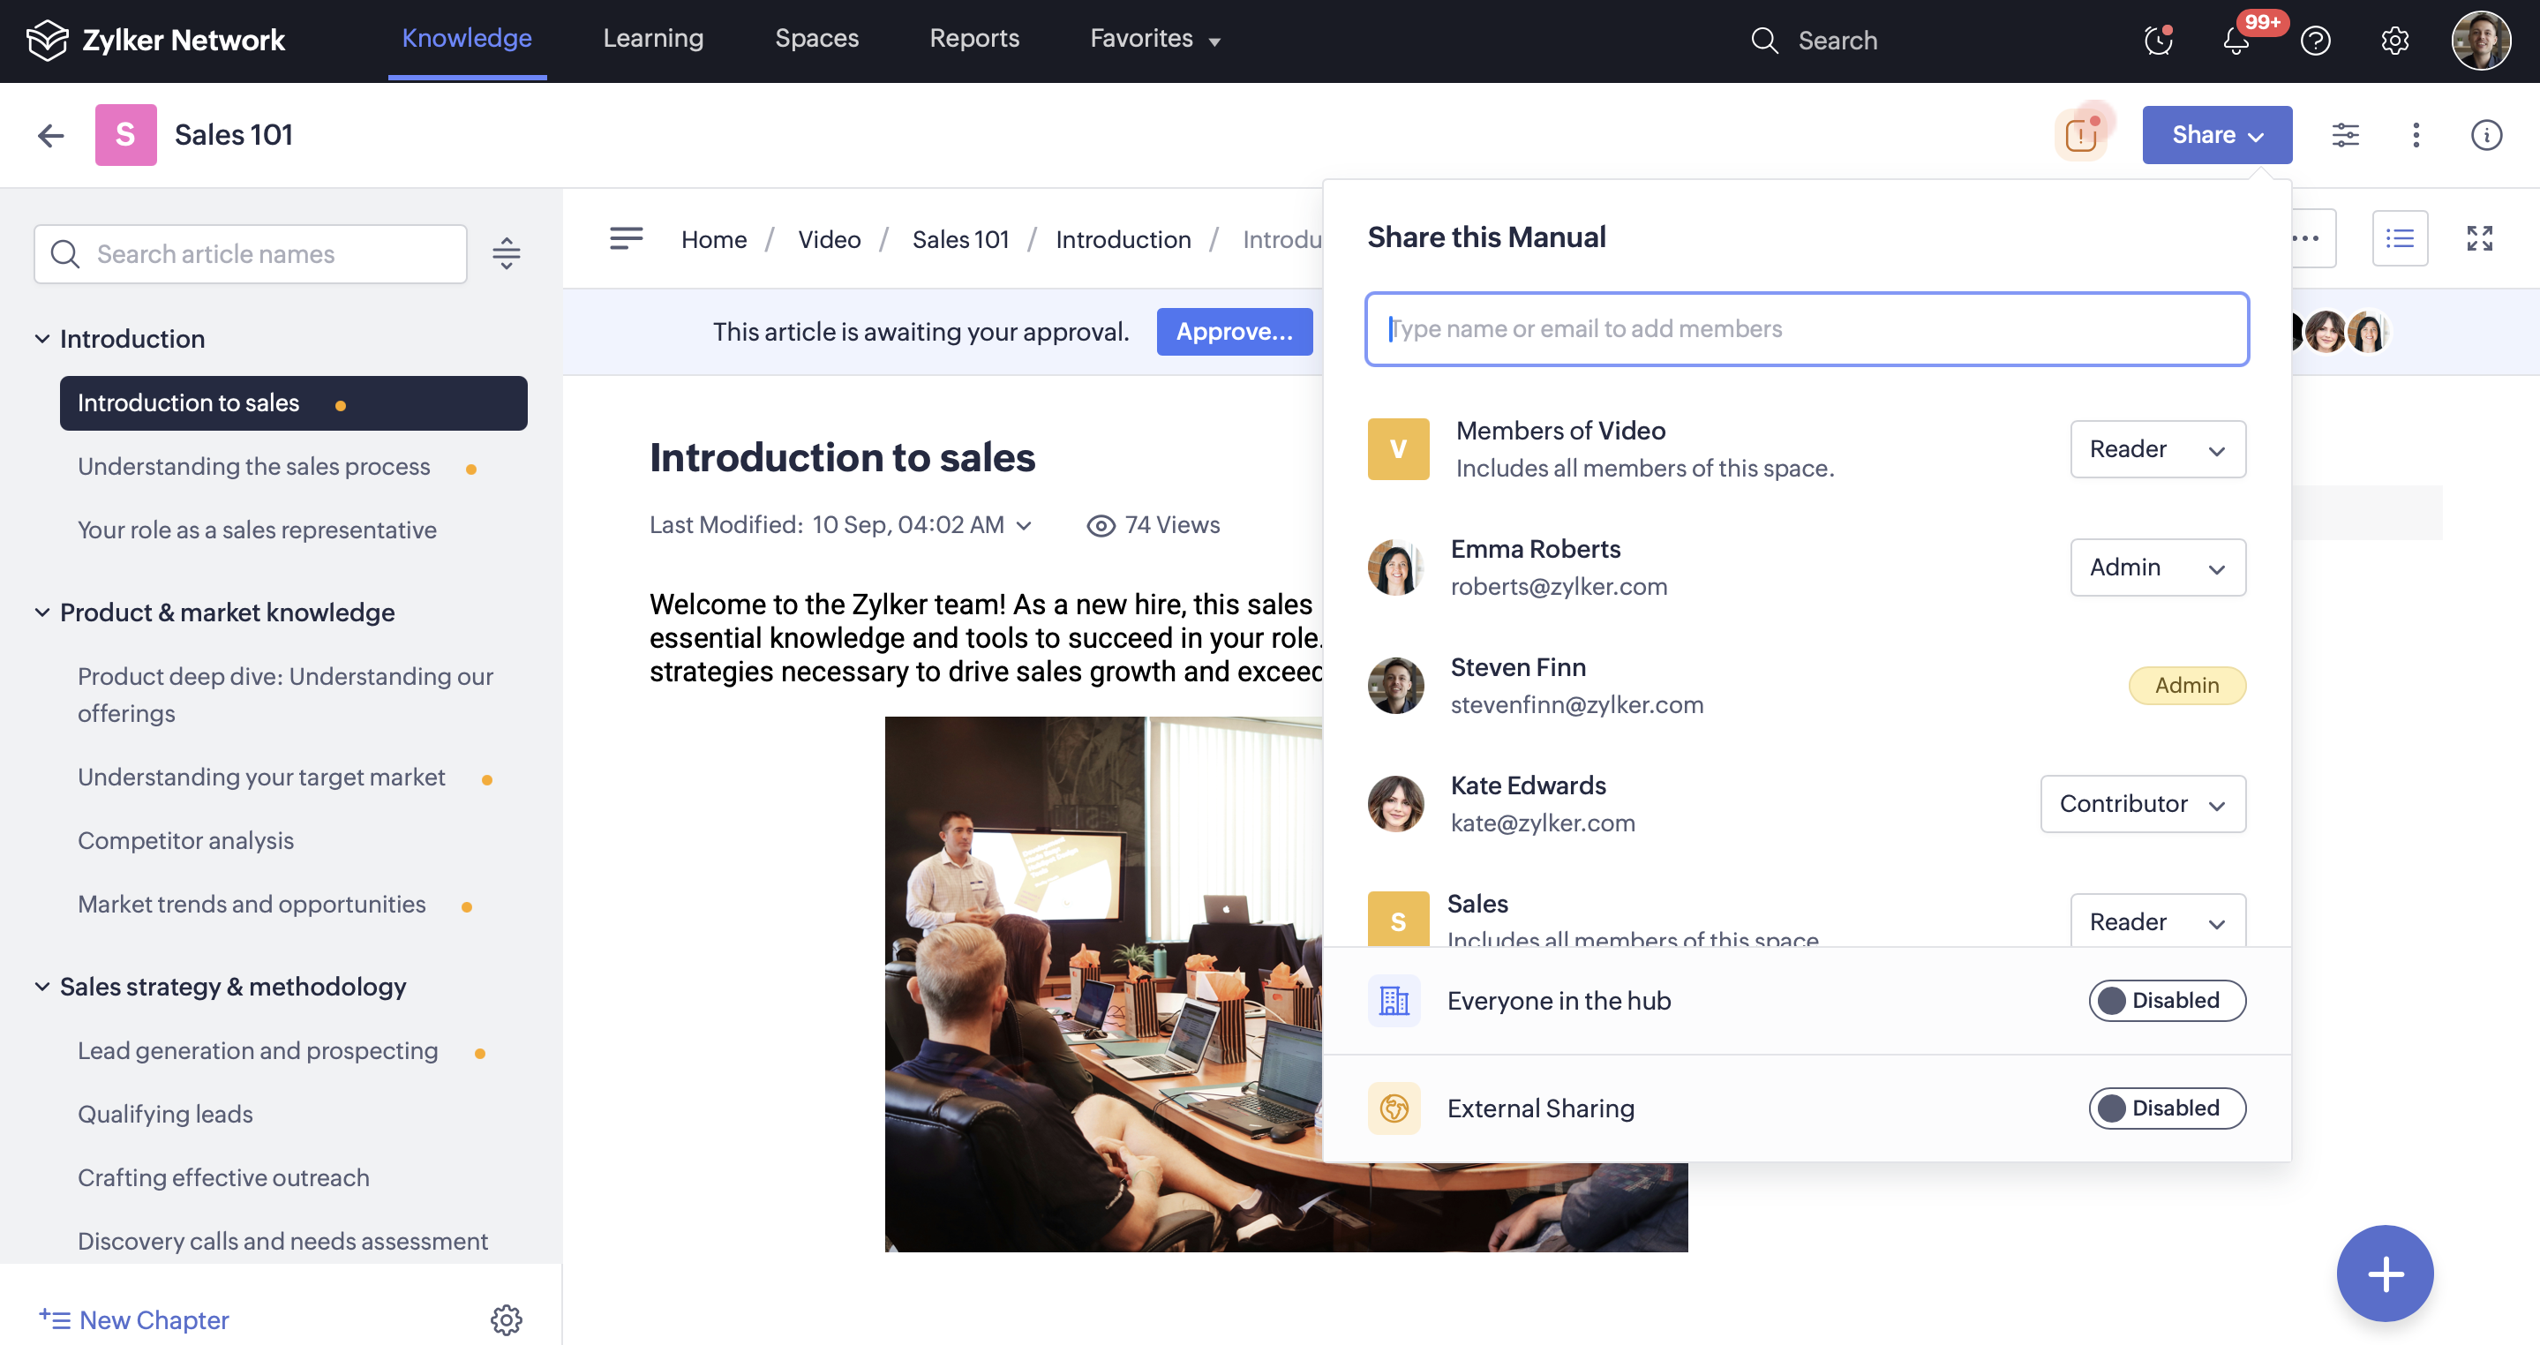Click the fullscreen expand icon
This screenshot has width=2540, height=1345.
(x=2479, y=238)
